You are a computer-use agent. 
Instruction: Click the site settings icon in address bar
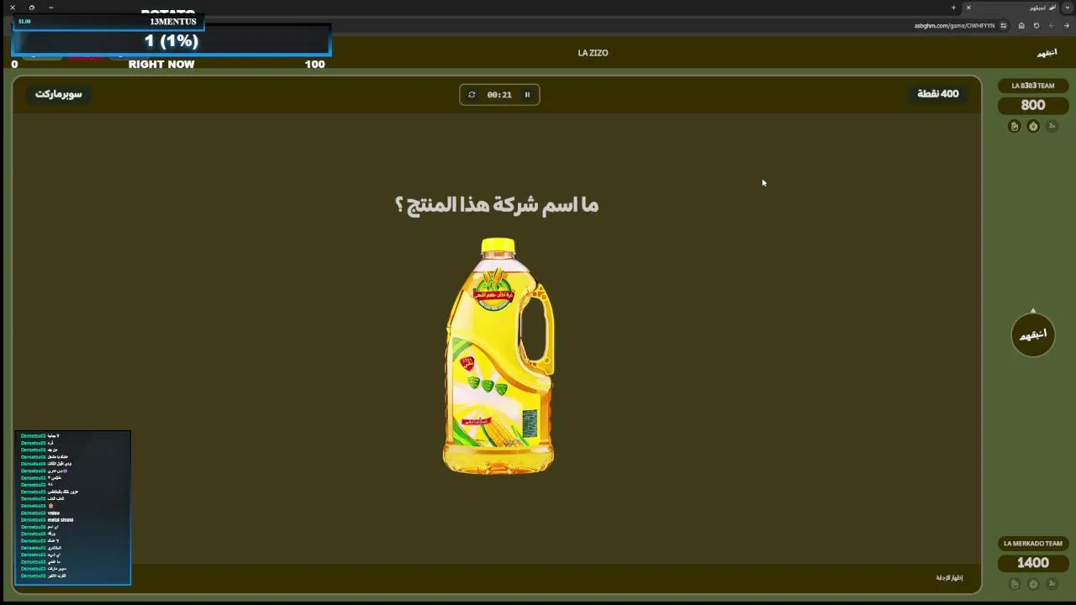[x=1005, y=25]
